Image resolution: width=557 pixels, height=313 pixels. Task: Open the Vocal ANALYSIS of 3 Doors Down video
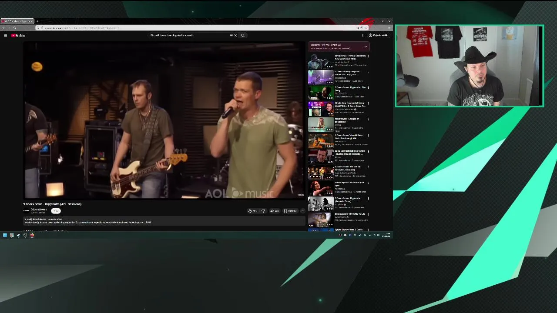pyautogui.click(x=321, y=109)
